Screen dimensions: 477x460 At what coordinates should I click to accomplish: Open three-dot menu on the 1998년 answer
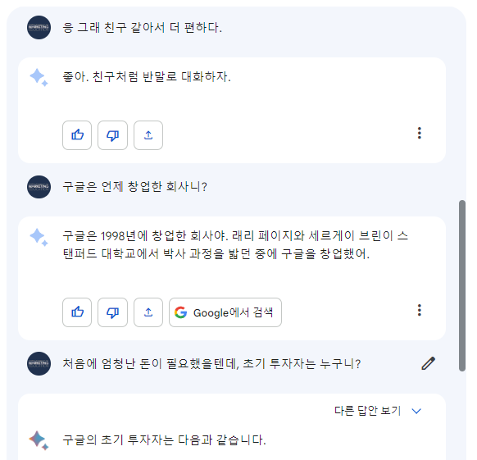tap(419, 310)
